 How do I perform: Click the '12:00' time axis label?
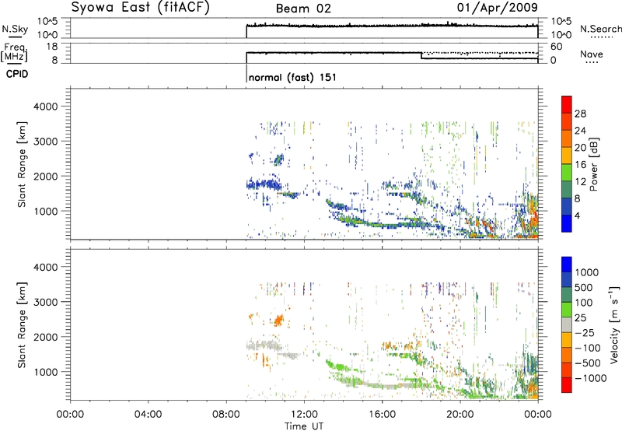(304, 415)
